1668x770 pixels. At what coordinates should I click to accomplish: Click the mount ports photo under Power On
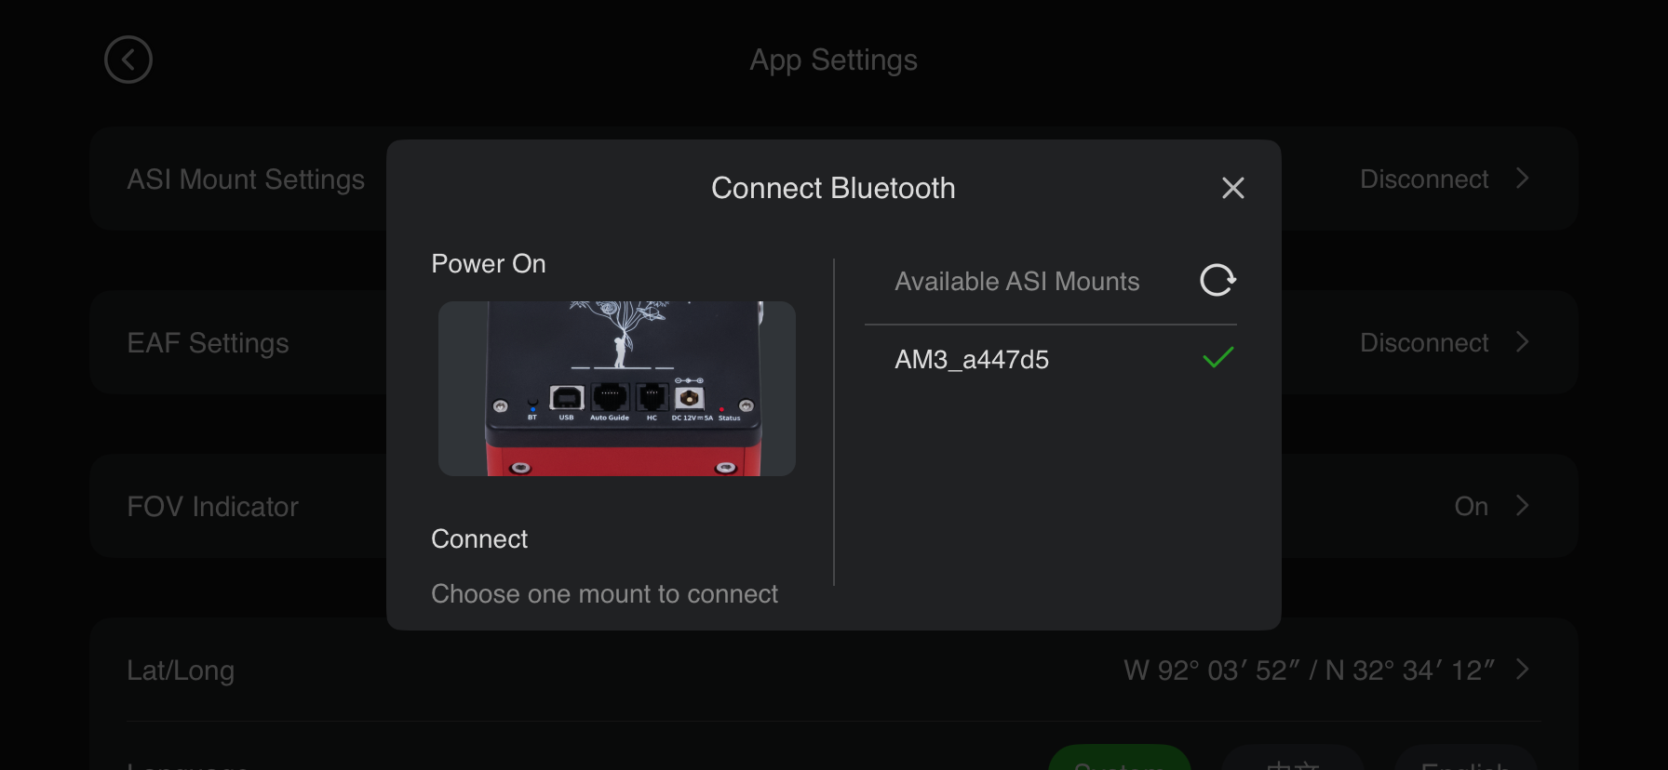tap(616, 388)
